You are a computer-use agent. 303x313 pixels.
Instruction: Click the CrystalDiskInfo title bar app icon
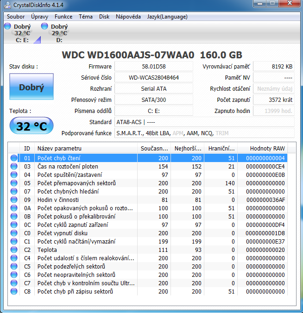coord(7,5)
